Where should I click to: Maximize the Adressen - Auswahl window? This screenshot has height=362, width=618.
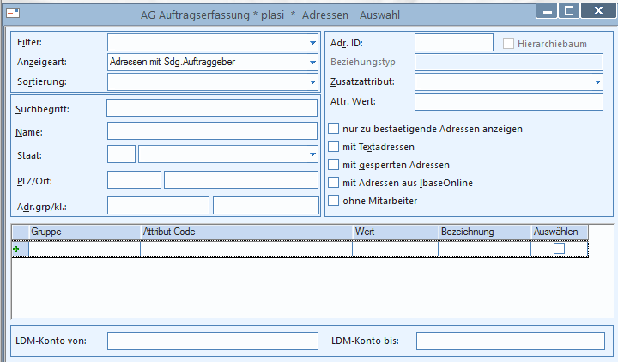pos(569,11)
